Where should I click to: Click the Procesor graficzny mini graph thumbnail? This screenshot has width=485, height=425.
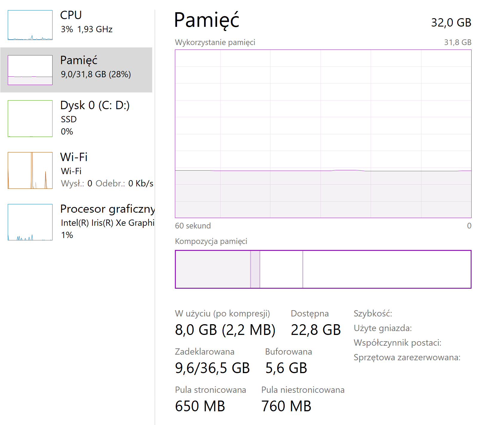30,222
